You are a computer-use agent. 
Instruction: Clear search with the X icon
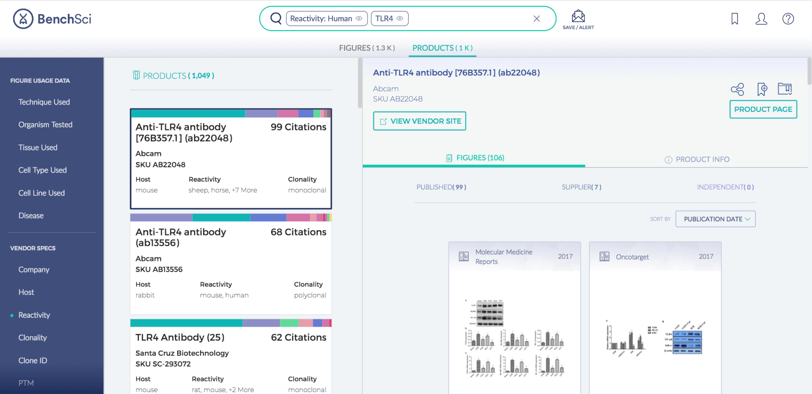pyautogui.click(x=537, y=18)
